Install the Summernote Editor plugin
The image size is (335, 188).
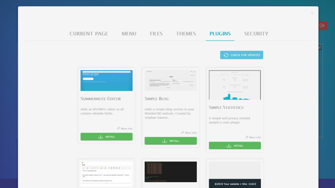click(x=106, y=137)
